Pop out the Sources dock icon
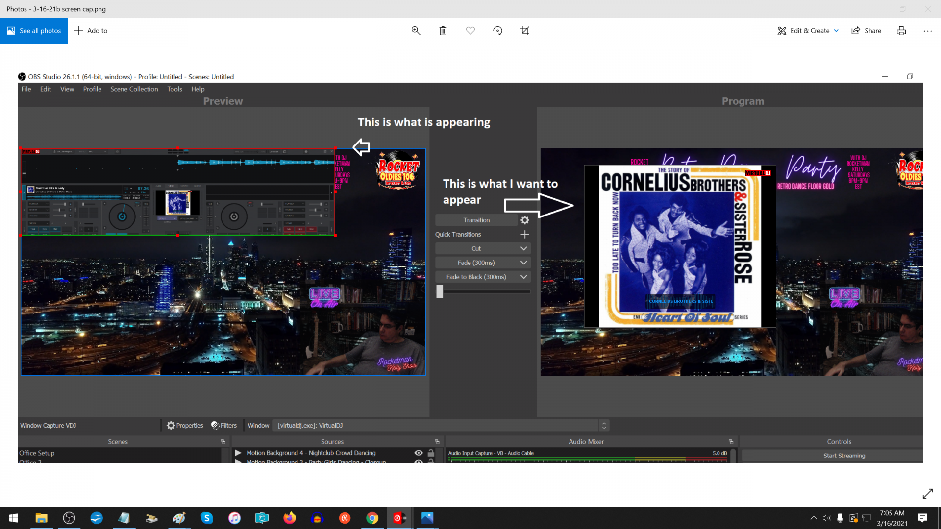Image resolution: width=941 pixels, height=529 pixels. [x=437, y=442]
